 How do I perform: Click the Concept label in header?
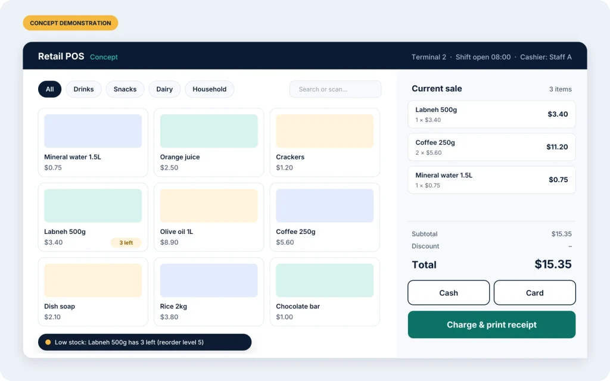(104, 57)
